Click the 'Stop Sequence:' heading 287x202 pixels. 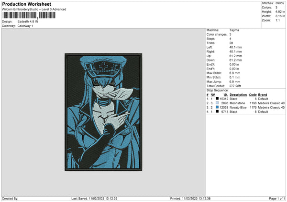pyautogui.click(x=218, y=91)
